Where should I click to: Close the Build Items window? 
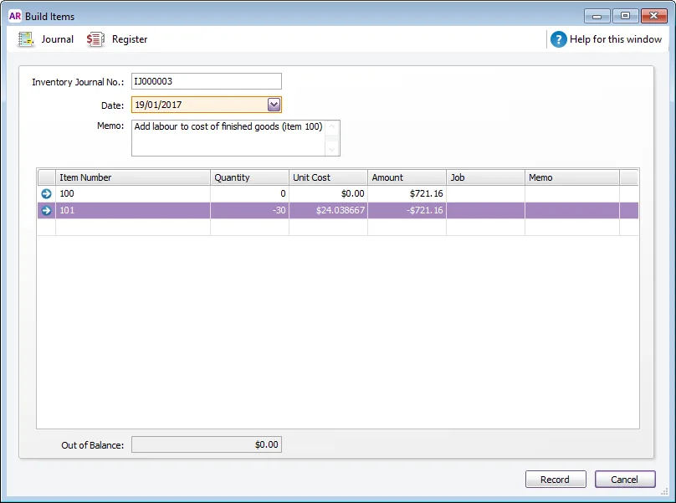(x=654, y=16)
